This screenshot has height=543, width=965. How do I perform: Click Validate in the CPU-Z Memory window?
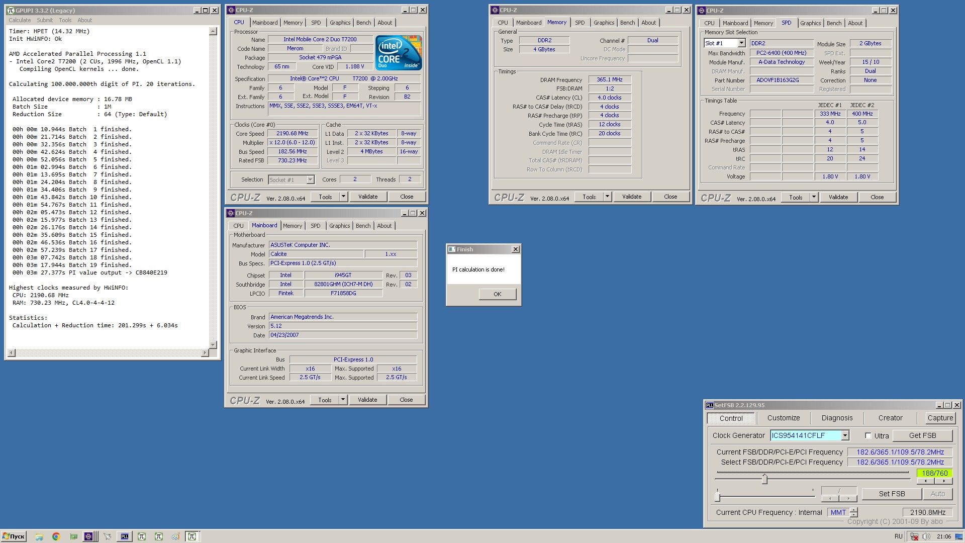(632, 197)
